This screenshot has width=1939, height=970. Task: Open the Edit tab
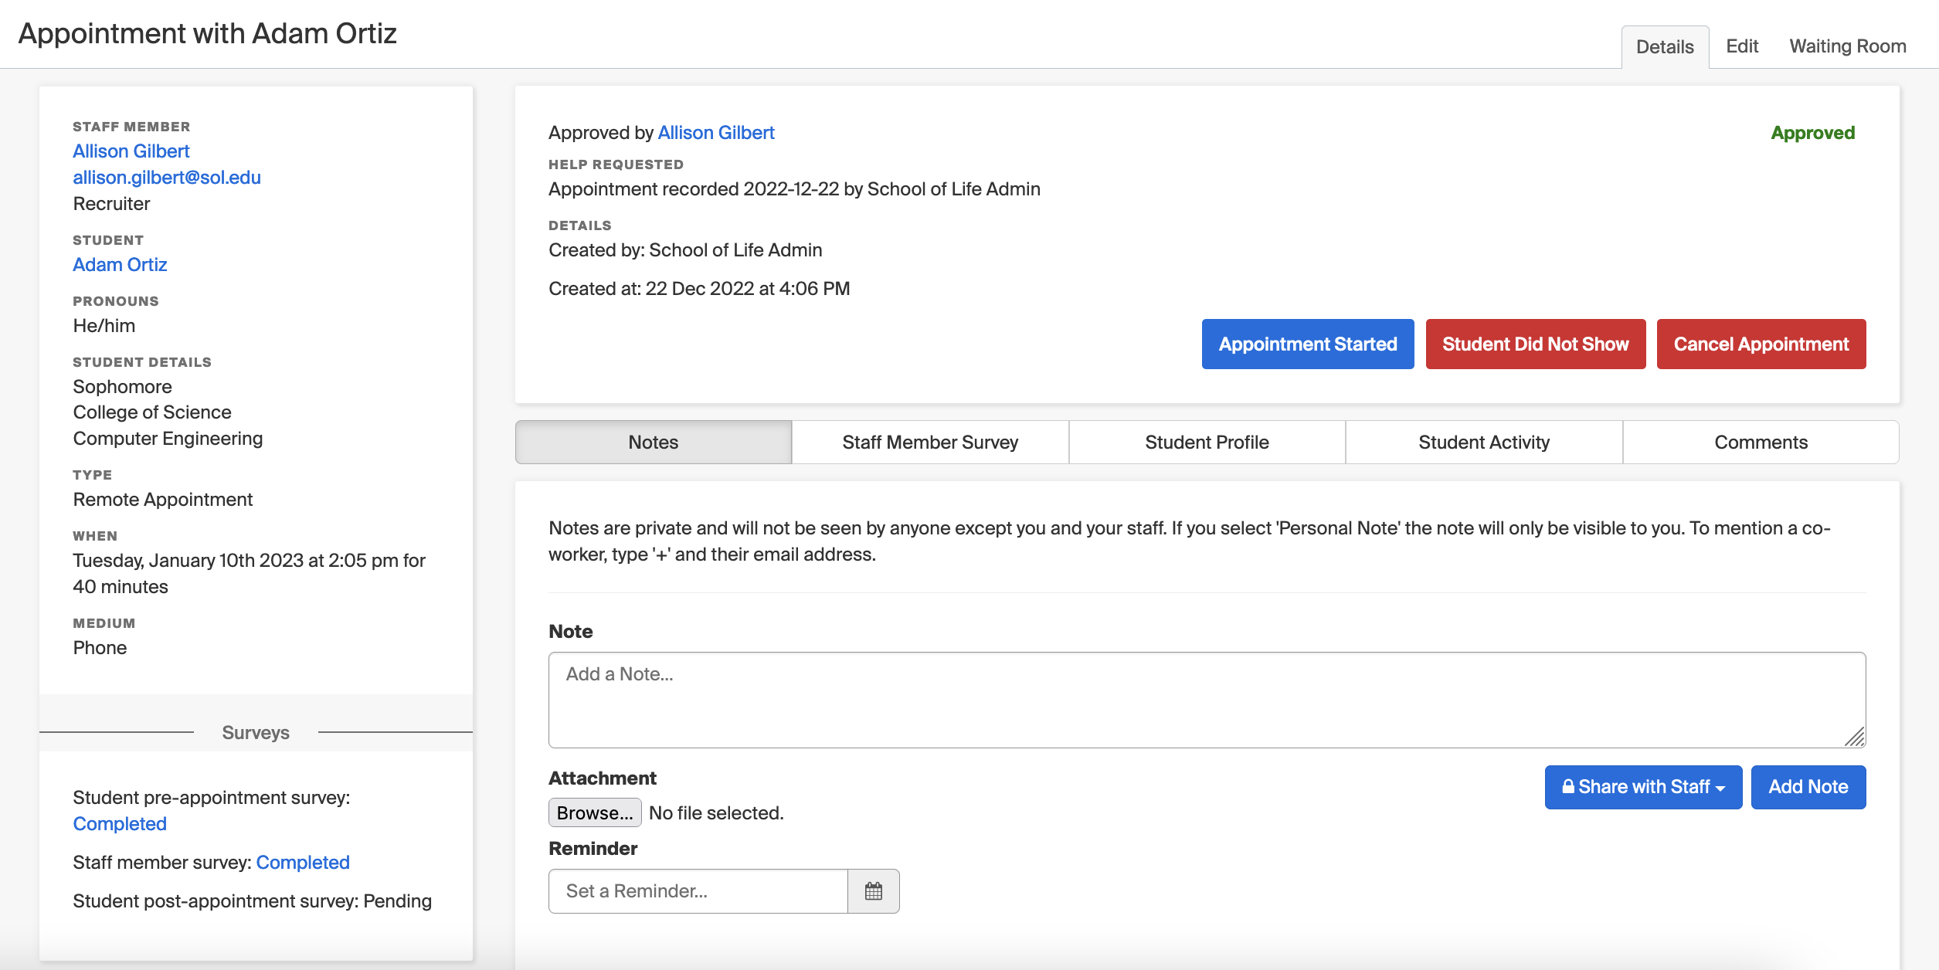(x=1742, y=46)
